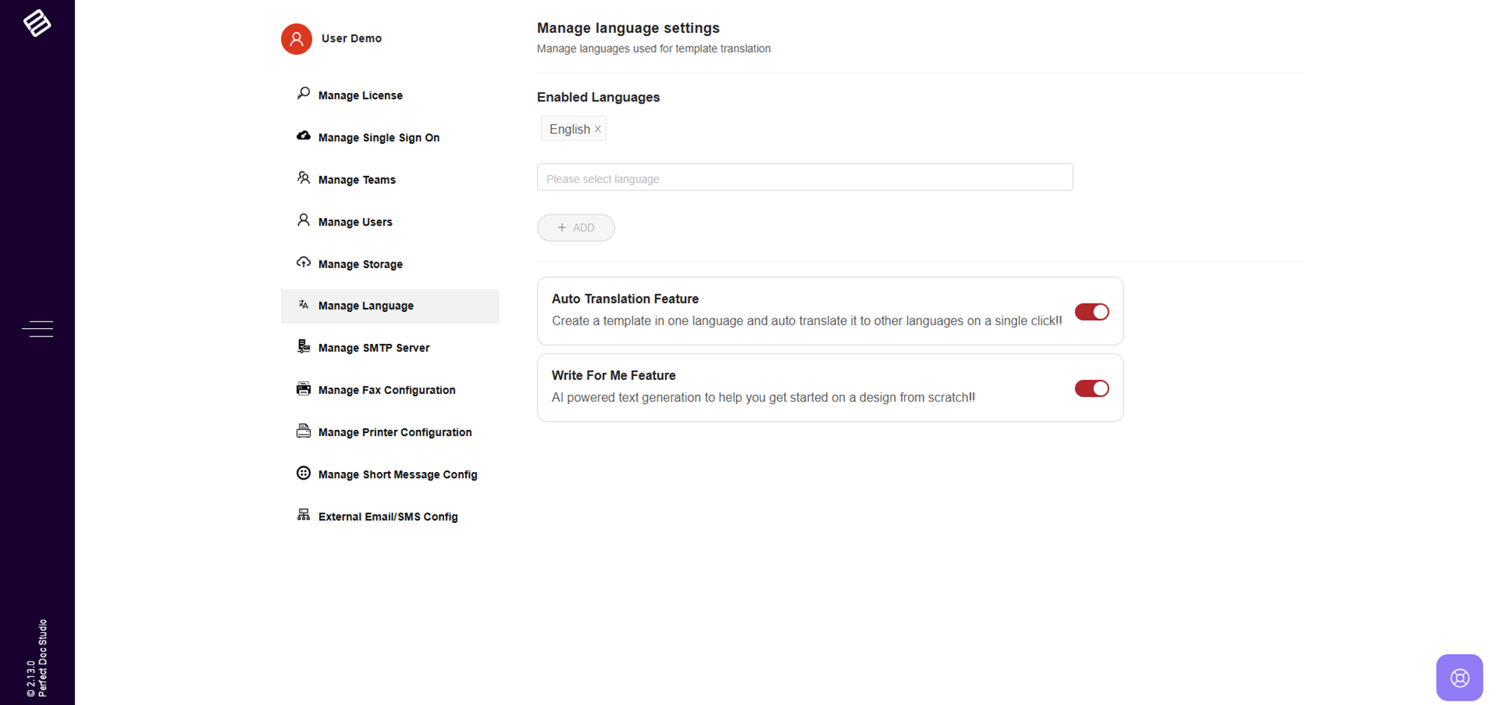Open the help support widget icon

pos(1459,677)
